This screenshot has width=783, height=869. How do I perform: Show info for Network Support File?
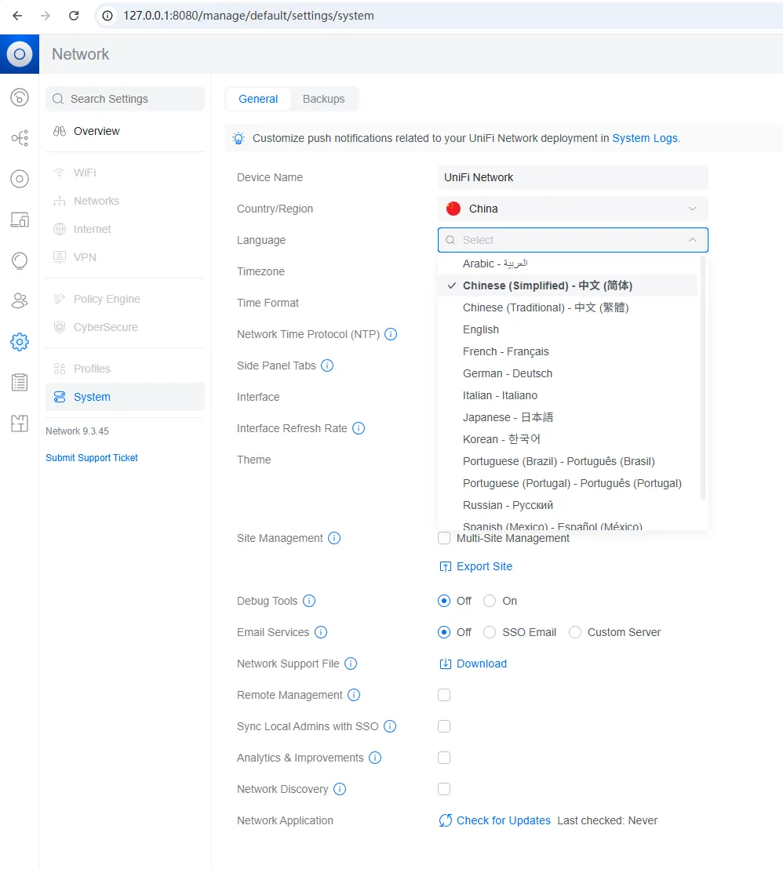point(351,664)
